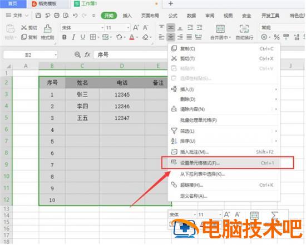Click the fx insert function icon
The width and height of the screenshot is (306, 245).
point(87,55)
